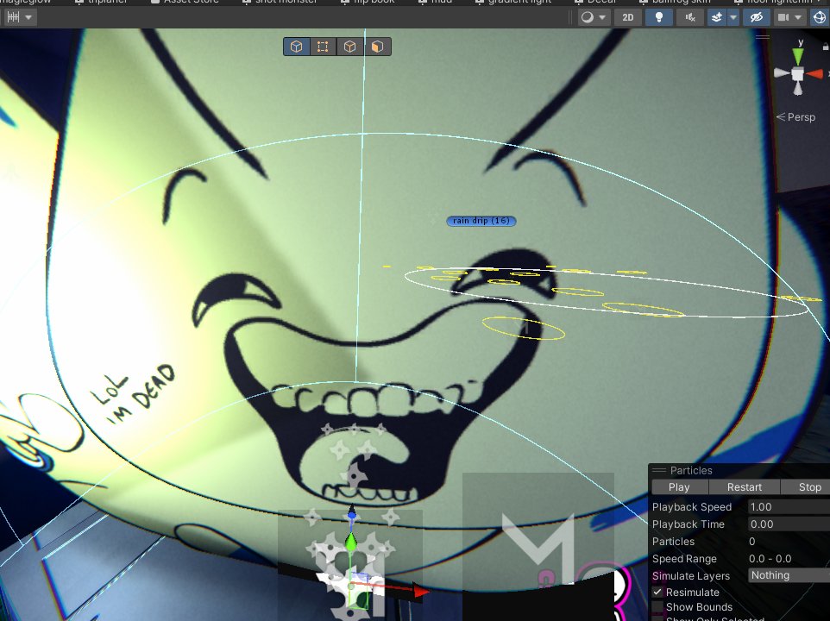Click the red X axis move arrow
This screenshot has height=621, width=830.
click(x=421, y=590)
